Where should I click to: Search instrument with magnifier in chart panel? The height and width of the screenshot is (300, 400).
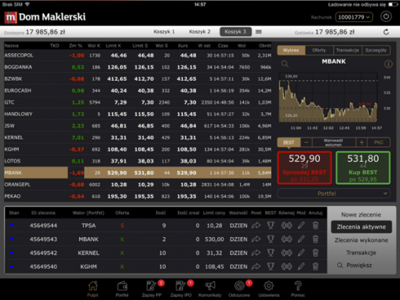pos(285,64)
